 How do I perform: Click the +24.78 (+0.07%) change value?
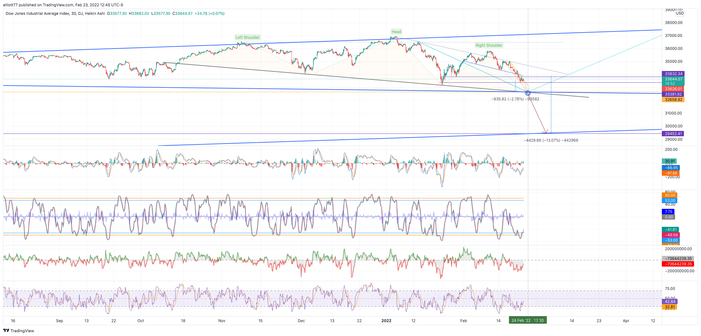(209, 14)
